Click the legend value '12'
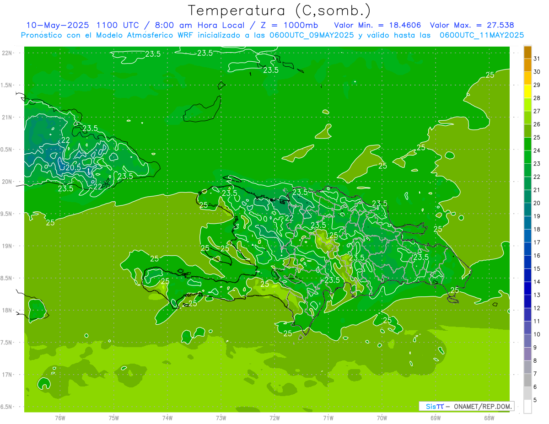 click(537, 308)
